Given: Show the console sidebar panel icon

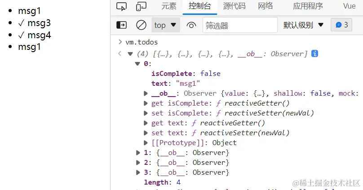Looking at the screenshot, I should 122,25.
